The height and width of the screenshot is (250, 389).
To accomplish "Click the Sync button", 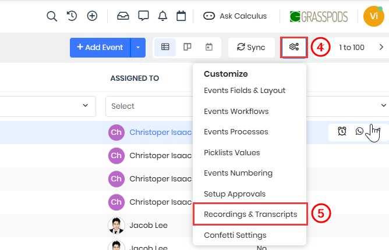I will pos(251,47).
